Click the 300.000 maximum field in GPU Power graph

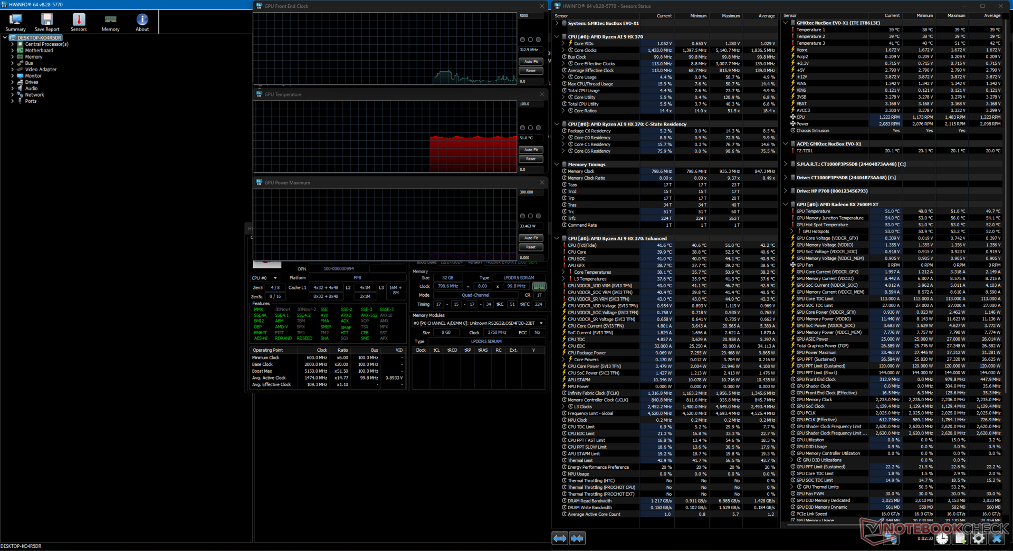531,192
